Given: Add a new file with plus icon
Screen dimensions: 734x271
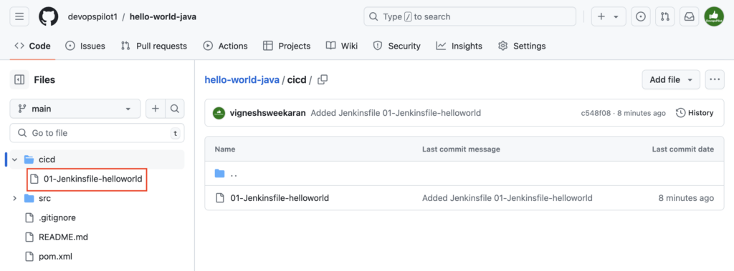Looking at the screenshot, I should (x=156, y=109).
